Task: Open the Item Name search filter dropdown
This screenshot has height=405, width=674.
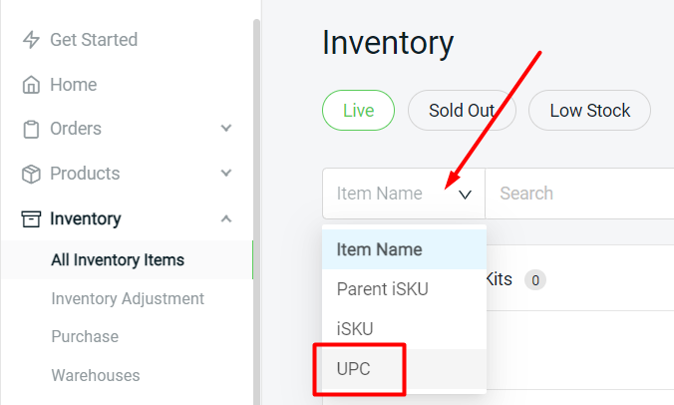Action: 404,194
